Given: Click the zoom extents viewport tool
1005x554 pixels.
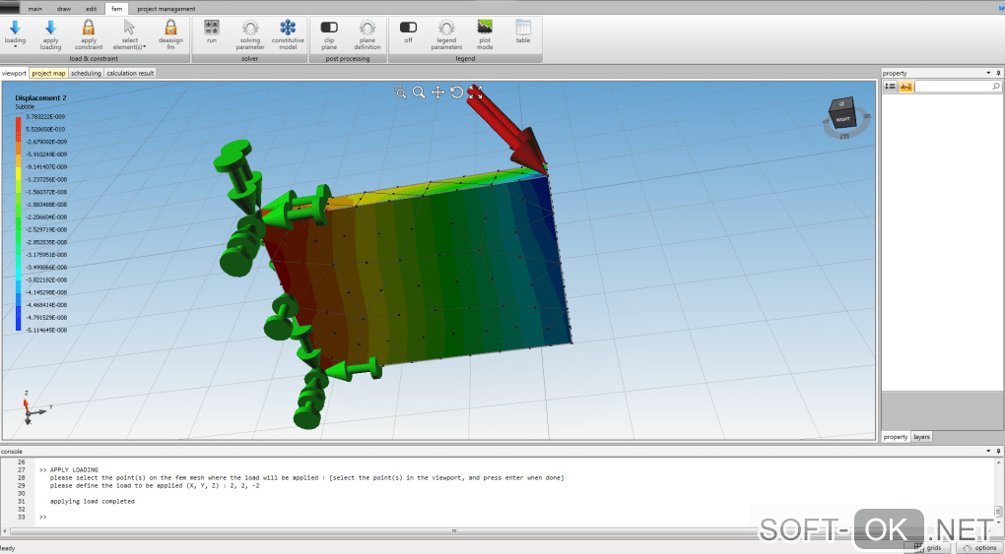Looking at the screenshot, I should click(x=475, y=92).
